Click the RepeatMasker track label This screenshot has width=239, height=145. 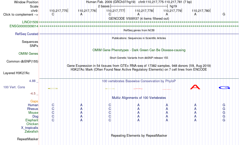click(28, 139)
